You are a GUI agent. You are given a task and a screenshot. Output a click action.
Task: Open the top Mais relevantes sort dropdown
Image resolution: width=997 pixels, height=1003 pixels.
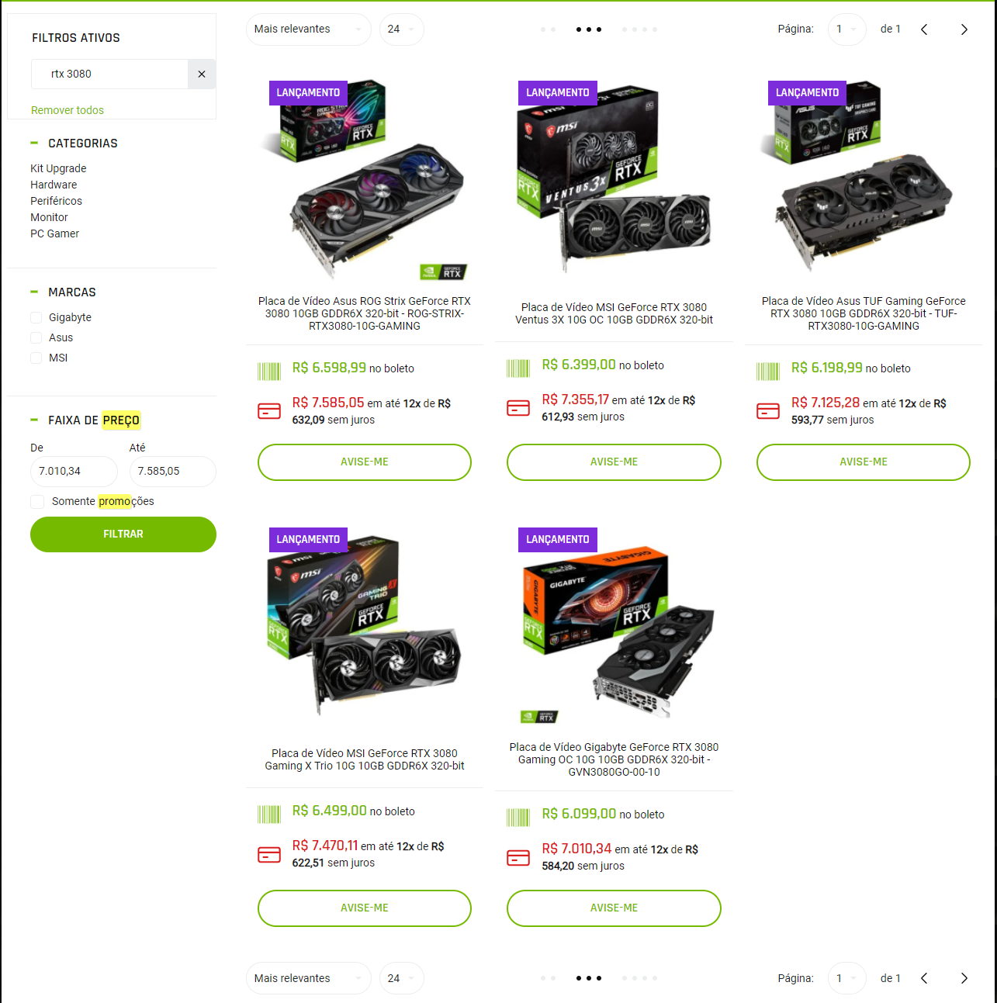click(309, 29)
